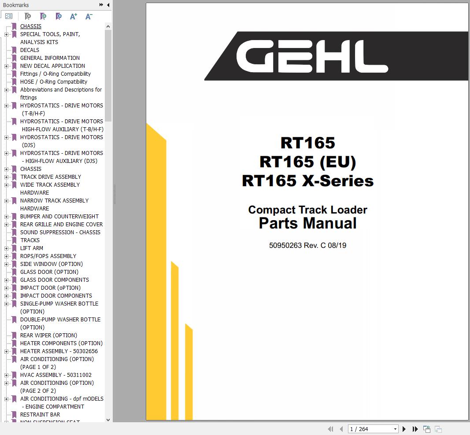
Task: Go to the next page
Action: point(404,429)
